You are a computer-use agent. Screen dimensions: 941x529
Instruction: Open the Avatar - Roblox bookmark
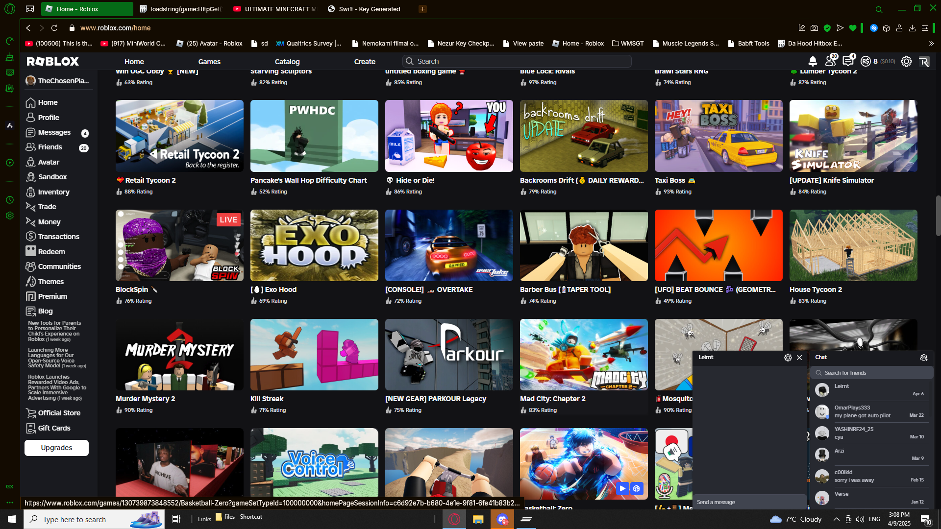[209, 44]
